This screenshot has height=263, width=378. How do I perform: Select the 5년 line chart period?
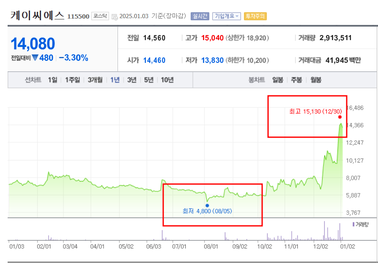(x=149, y=80)
